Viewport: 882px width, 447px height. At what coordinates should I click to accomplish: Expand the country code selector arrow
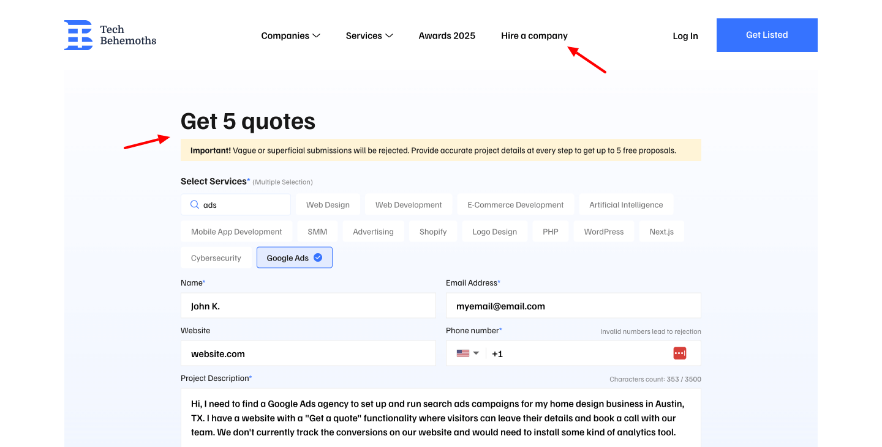click(x=476, y=353)
